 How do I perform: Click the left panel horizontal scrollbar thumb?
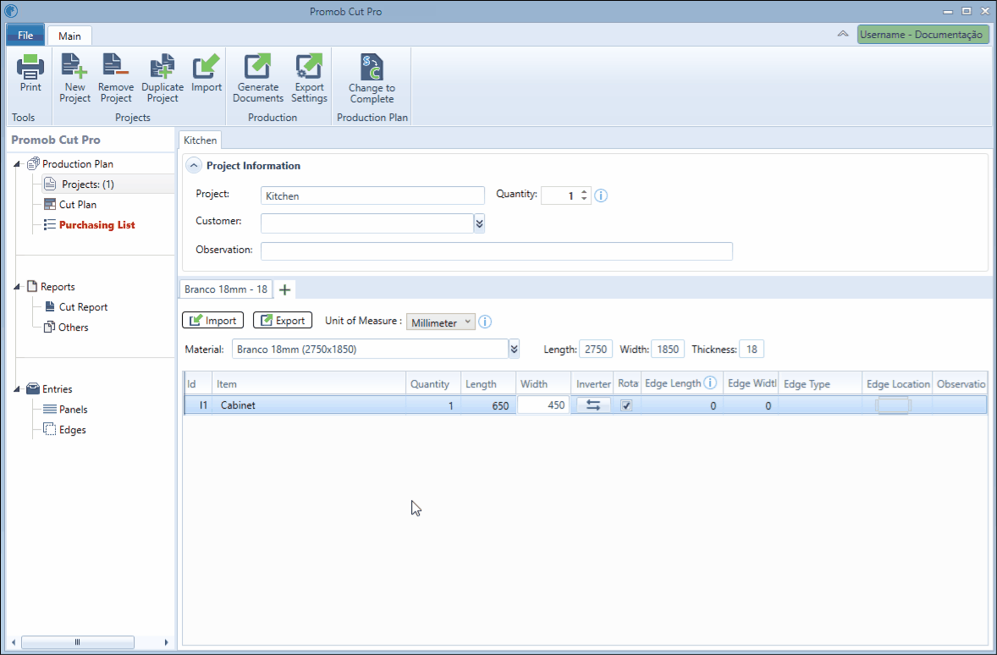coord(78,641)
